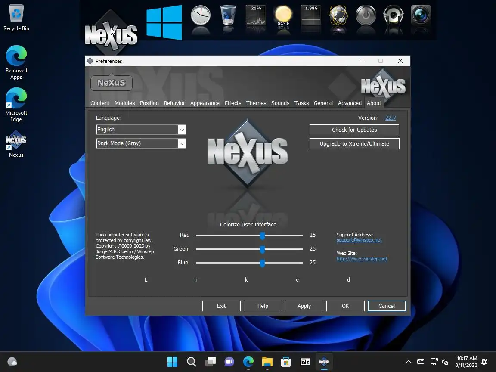Click the Nexus logo in the dock
The width and height of the screenshot is (496, 372).
pos(111,34)
